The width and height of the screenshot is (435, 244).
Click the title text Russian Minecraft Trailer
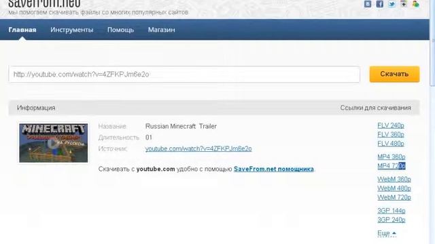[181, 127]
